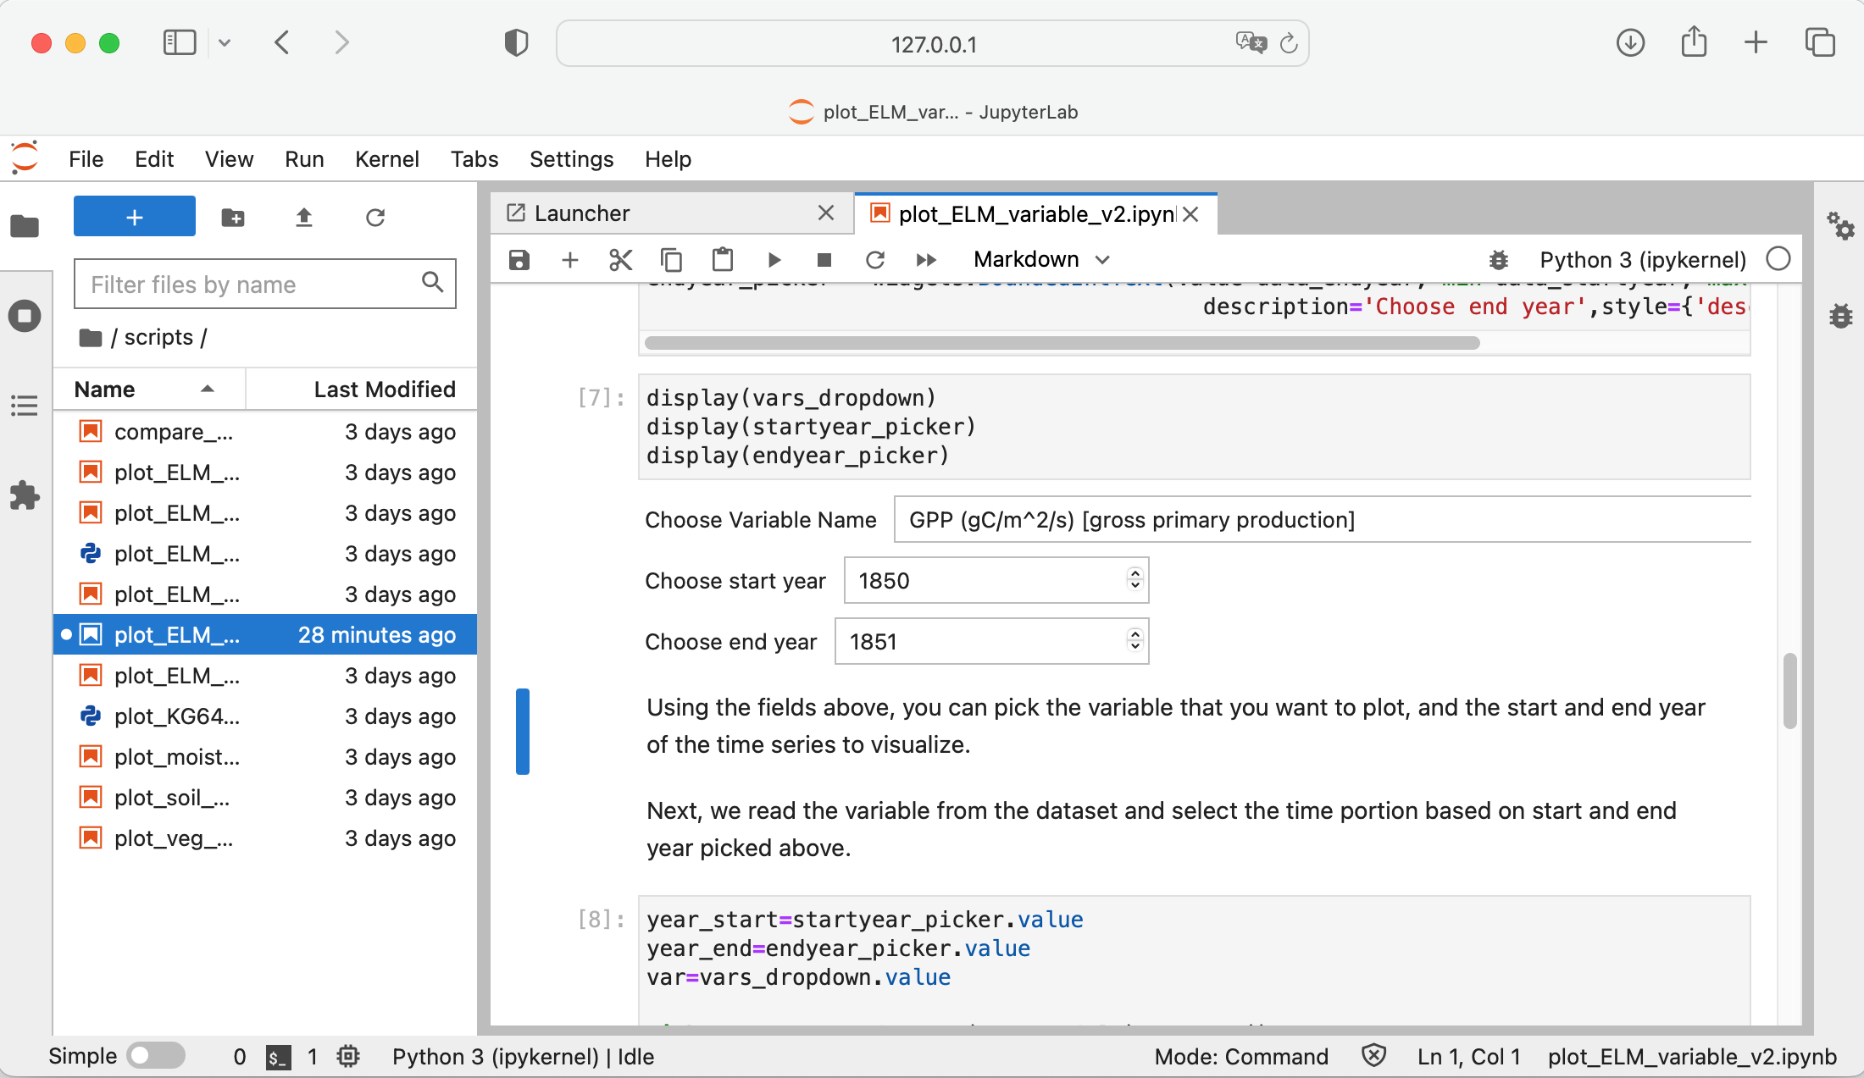The height and width of the screenshot is (1078, 1864).
Task: Run the selected cell with play icon
Action: click(x=774, y=259)
